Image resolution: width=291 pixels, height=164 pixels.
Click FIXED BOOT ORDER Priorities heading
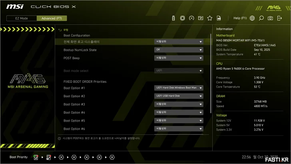[x=85, y=82]
